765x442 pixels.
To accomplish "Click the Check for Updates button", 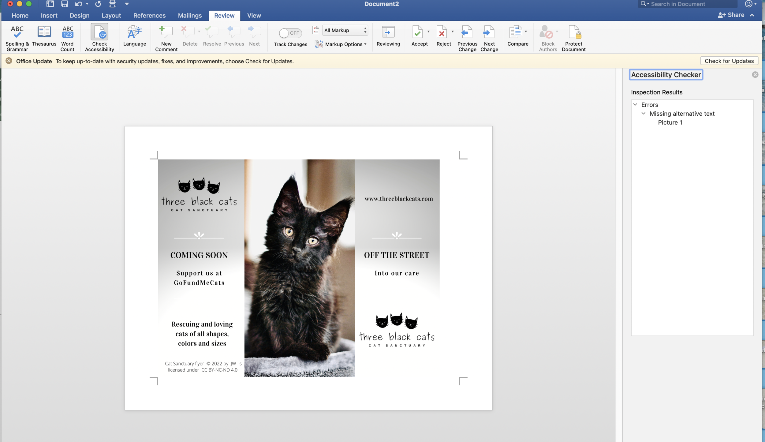I will pos(729,61).
